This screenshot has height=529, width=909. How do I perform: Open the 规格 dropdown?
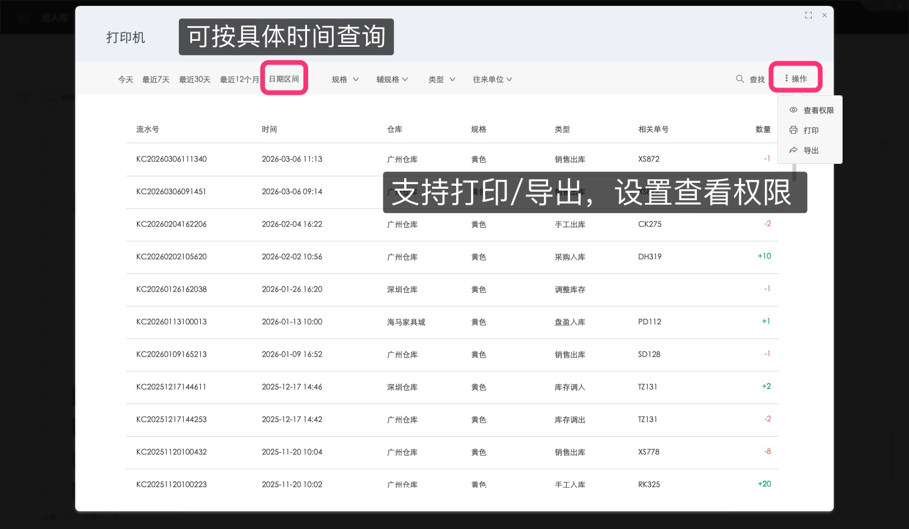[x=345, y=79]
